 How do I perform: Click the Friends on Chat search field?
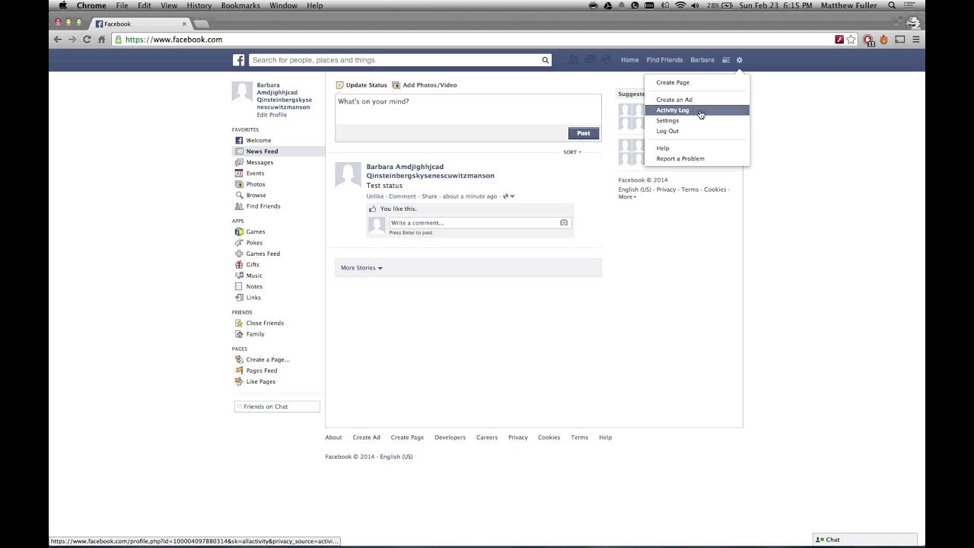277,406
